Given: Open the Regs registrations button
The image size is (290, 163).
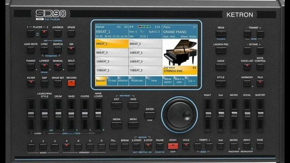Looking at the screenshot, I should pyautogui.click(x=221, y=34).
